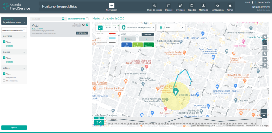Click the Perfil person icon
Viewport: 272px width, 133px height.
253,2
